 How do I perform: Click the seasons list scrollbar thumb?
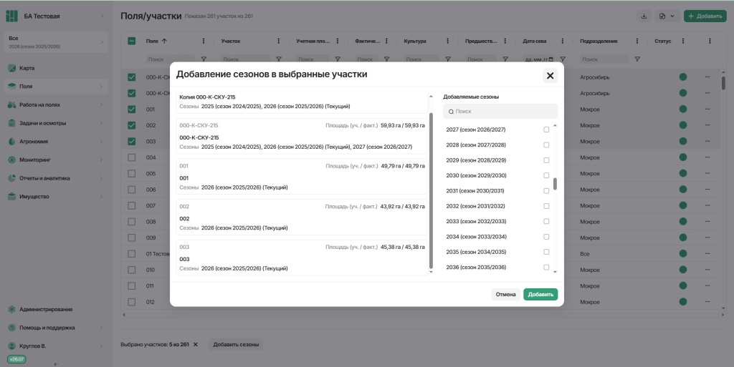coord(556,184)
